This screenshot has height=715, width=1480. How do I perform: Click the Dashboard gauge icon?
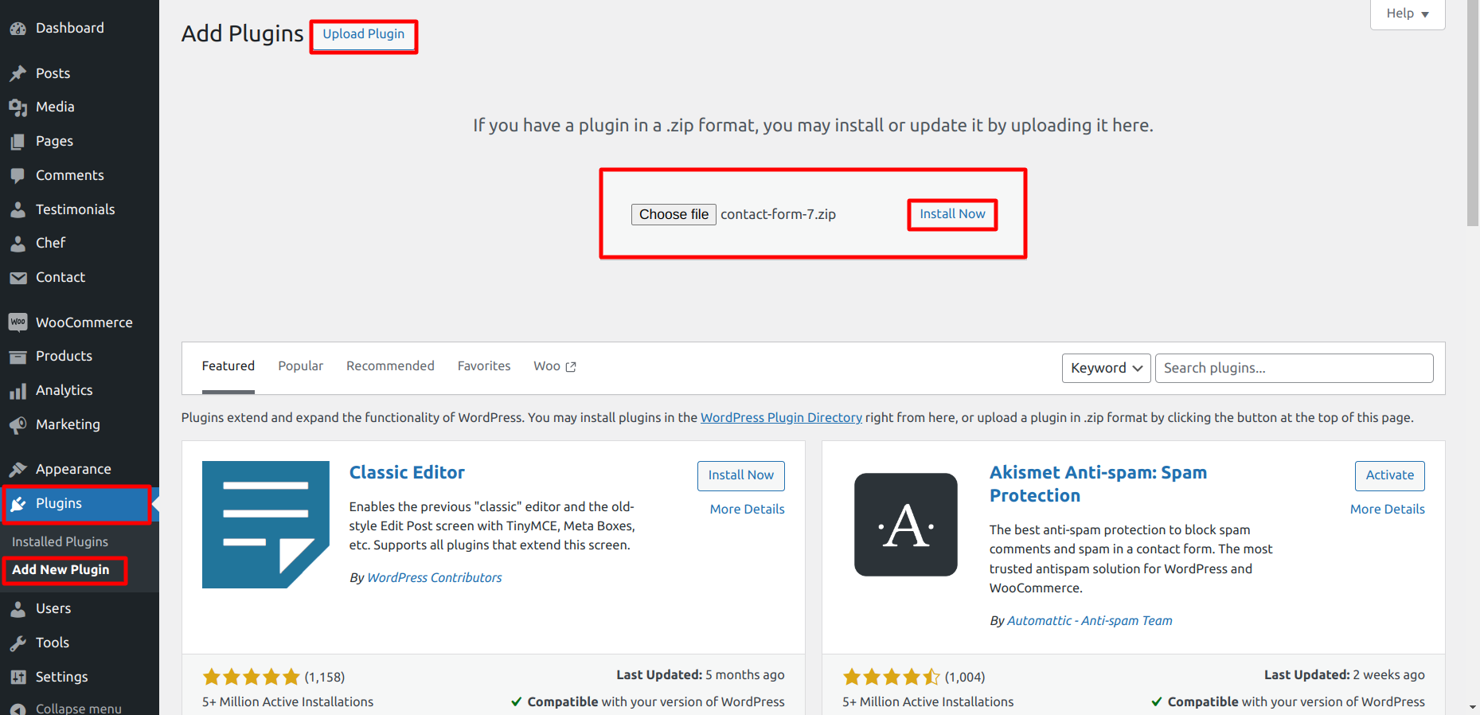[x=18, y=29]
